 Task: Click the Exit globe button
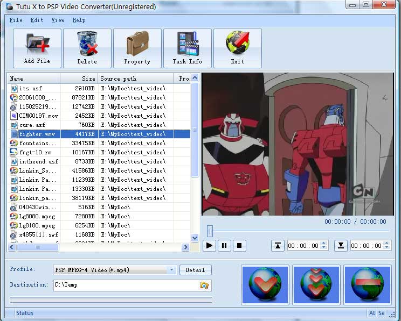coord(238,48)
